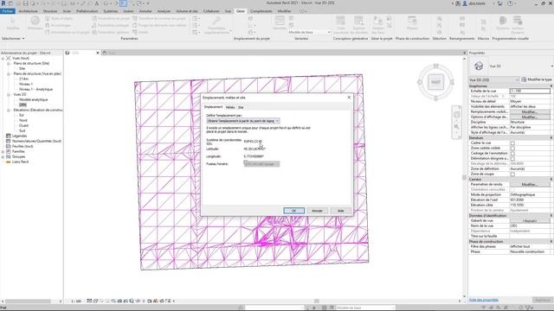Open the Structure ribbon tab
Image resolution: width=554 pixels, height=311 pixels.
[50, 11]
